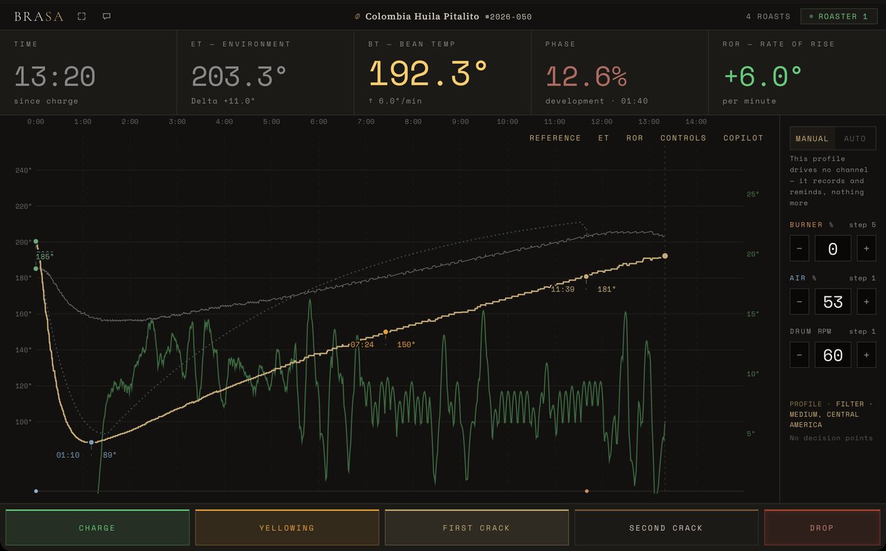Screen dimensions: 886x551
Task: Switch to Auto control mode
Action: (855, 138)
